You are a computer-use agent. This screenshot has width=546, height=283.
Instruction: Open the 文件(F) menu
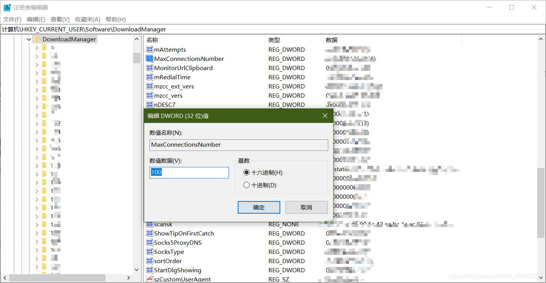(12, 19)
